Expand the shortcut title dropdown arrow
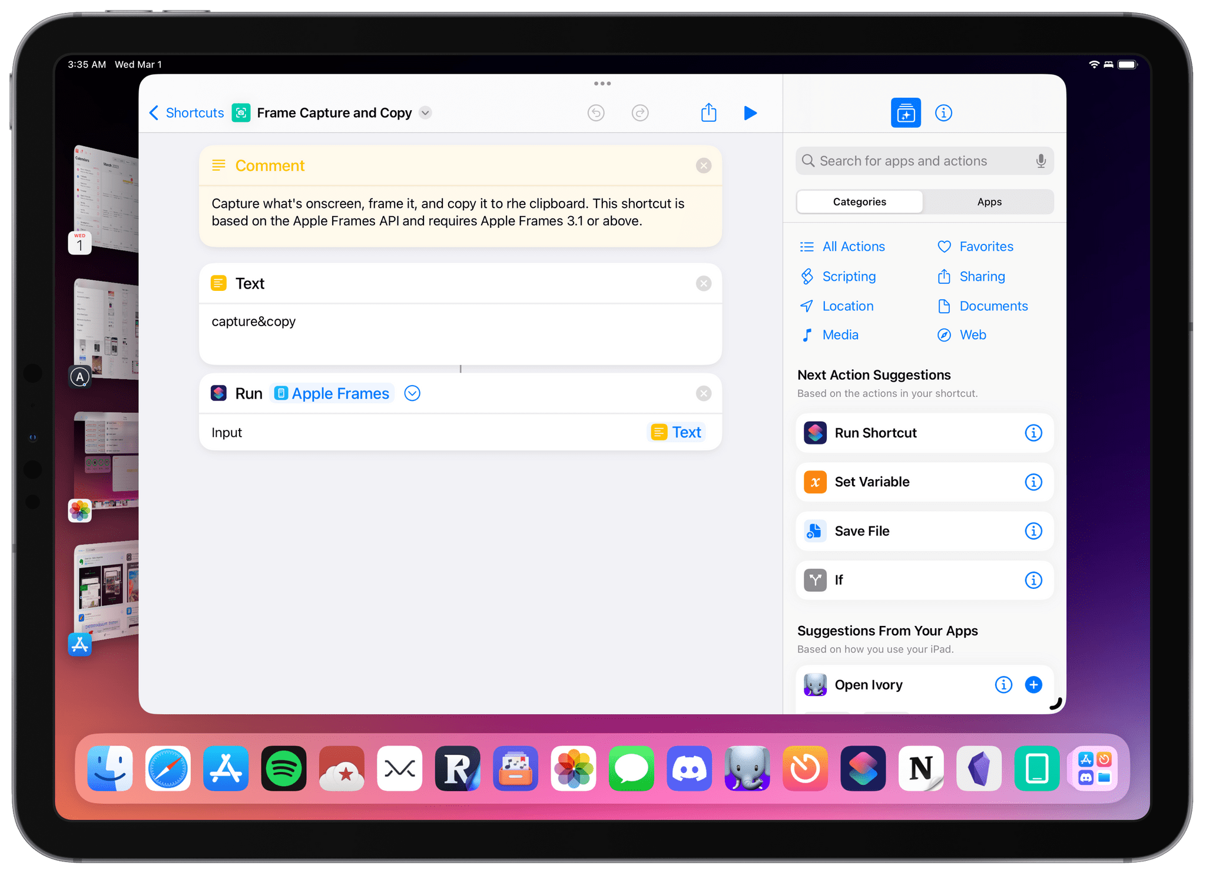This screenshot has height=875, width=1206. (x=426, y=112)
